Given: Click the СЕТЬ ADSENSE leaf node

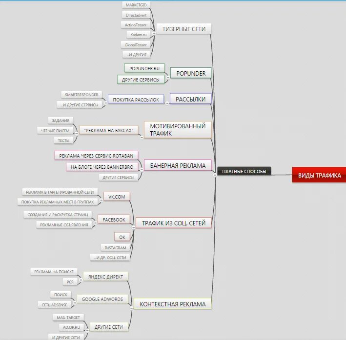Looking at the screenshot, I should click(x=54, y=305).
